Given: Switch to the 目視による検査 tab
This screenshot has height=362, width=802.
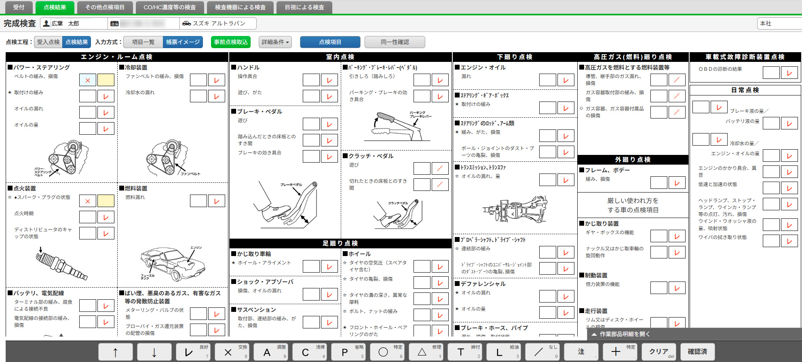Looking at the screenshot, I should point(304,7).
